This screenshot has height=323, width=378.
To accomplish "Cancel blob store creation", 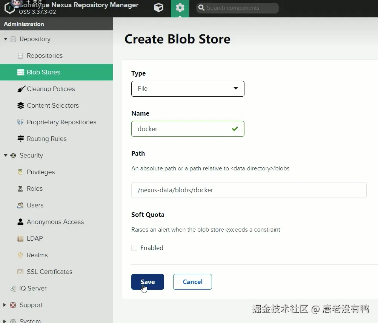I will pyautogui.click(x=192, y=282).
